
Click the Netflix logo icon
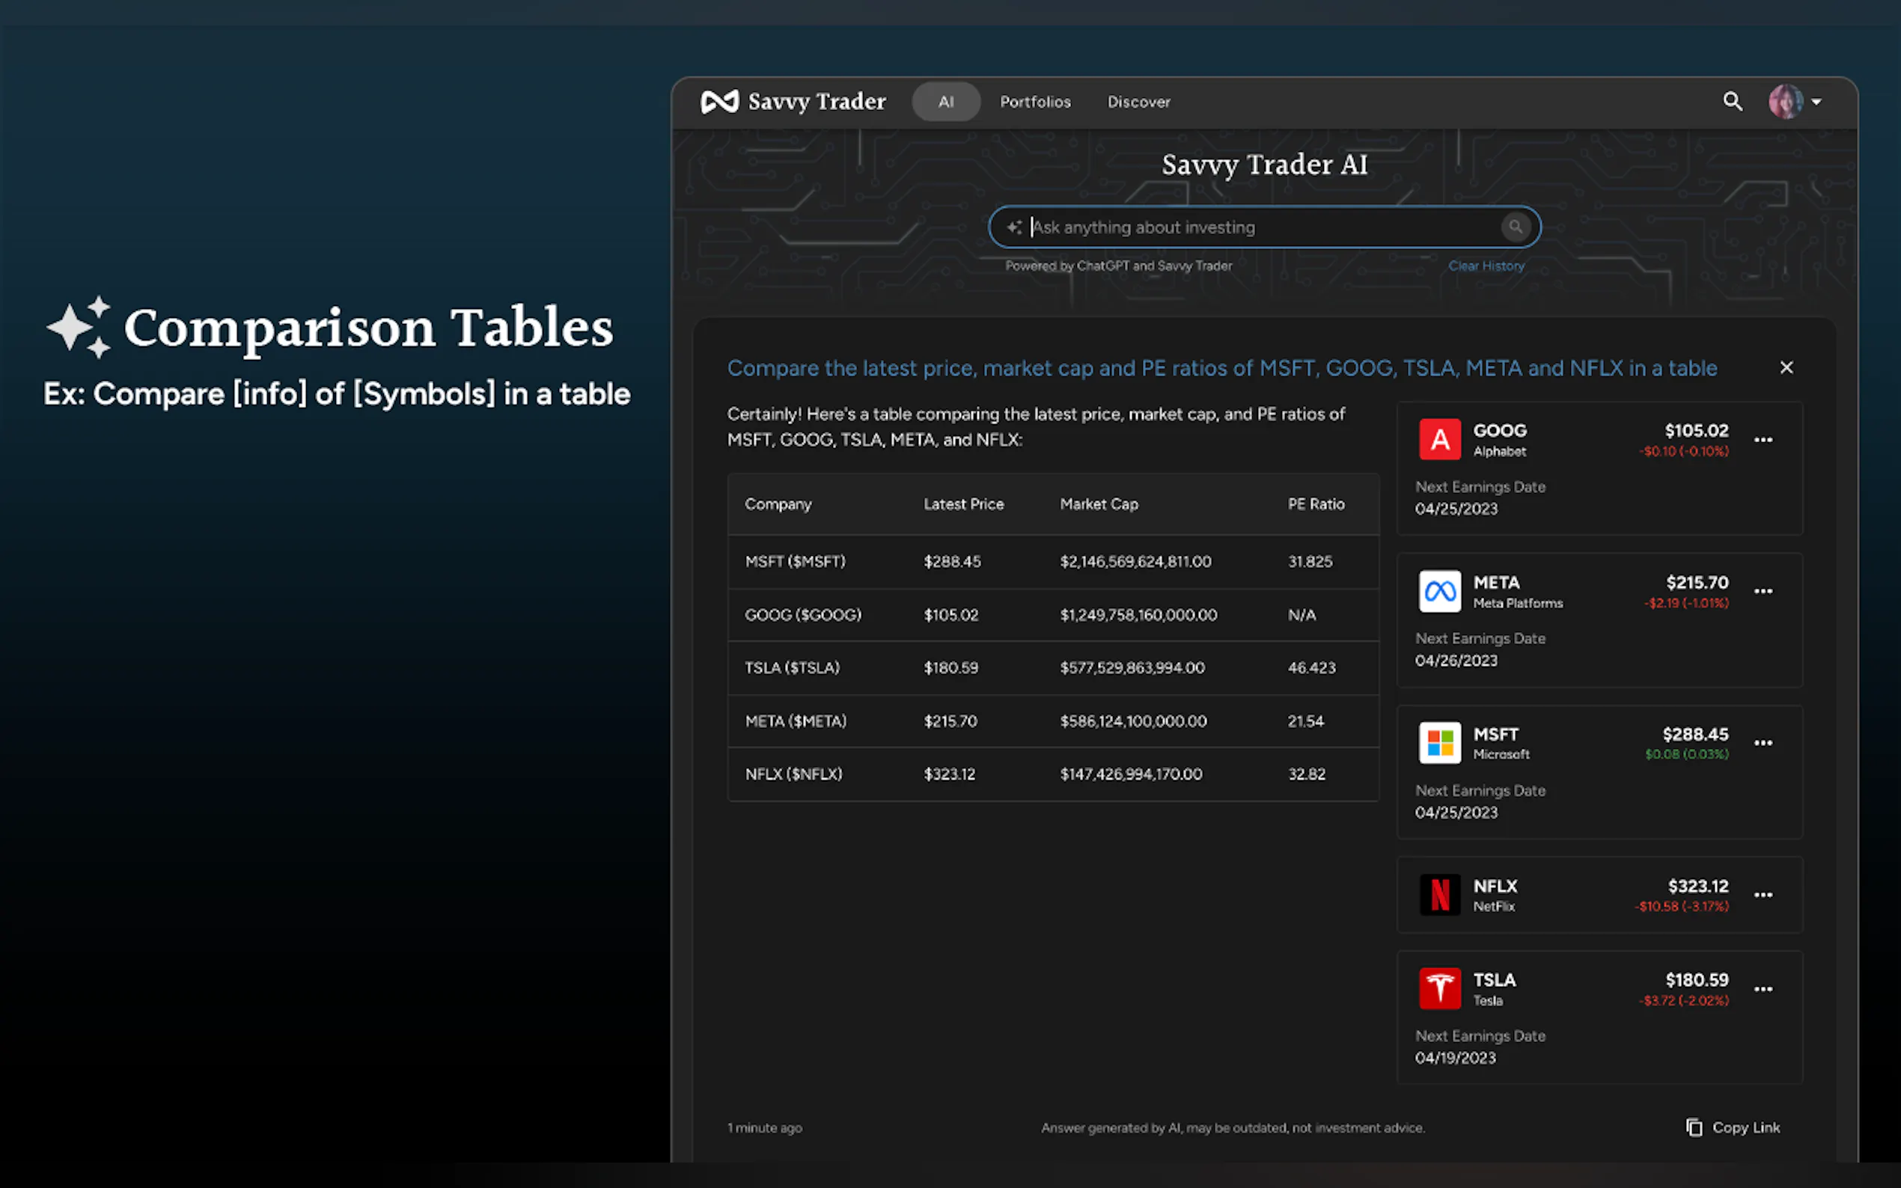tap(1439, 894)
